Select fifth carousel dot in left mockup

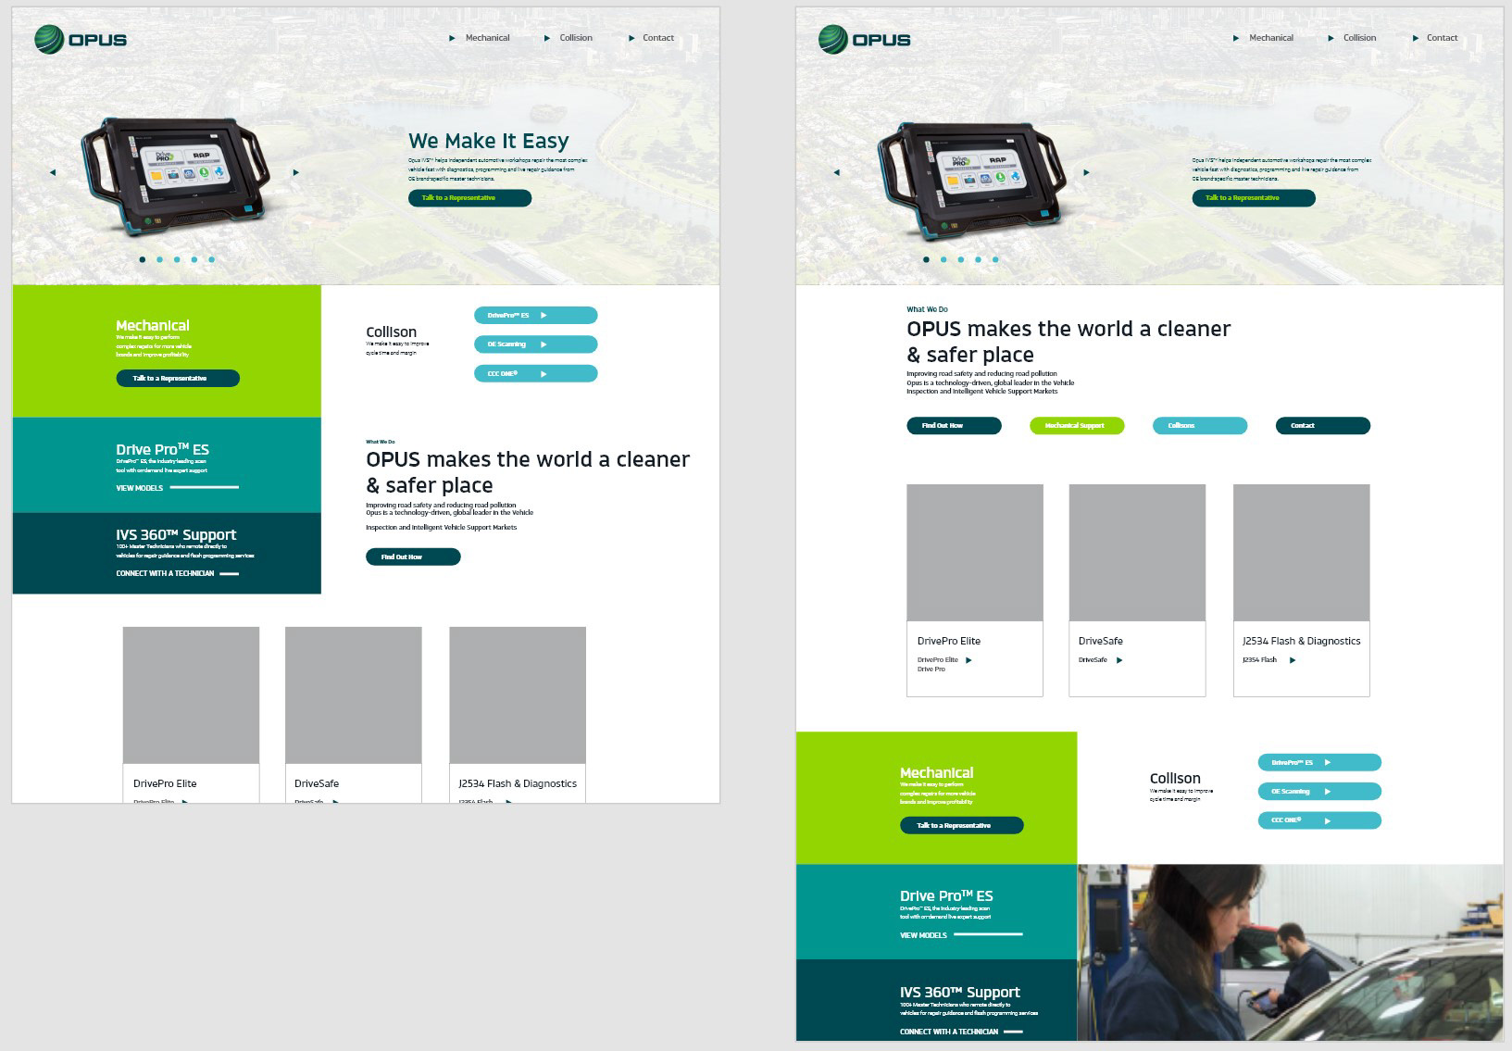[211, 259]
